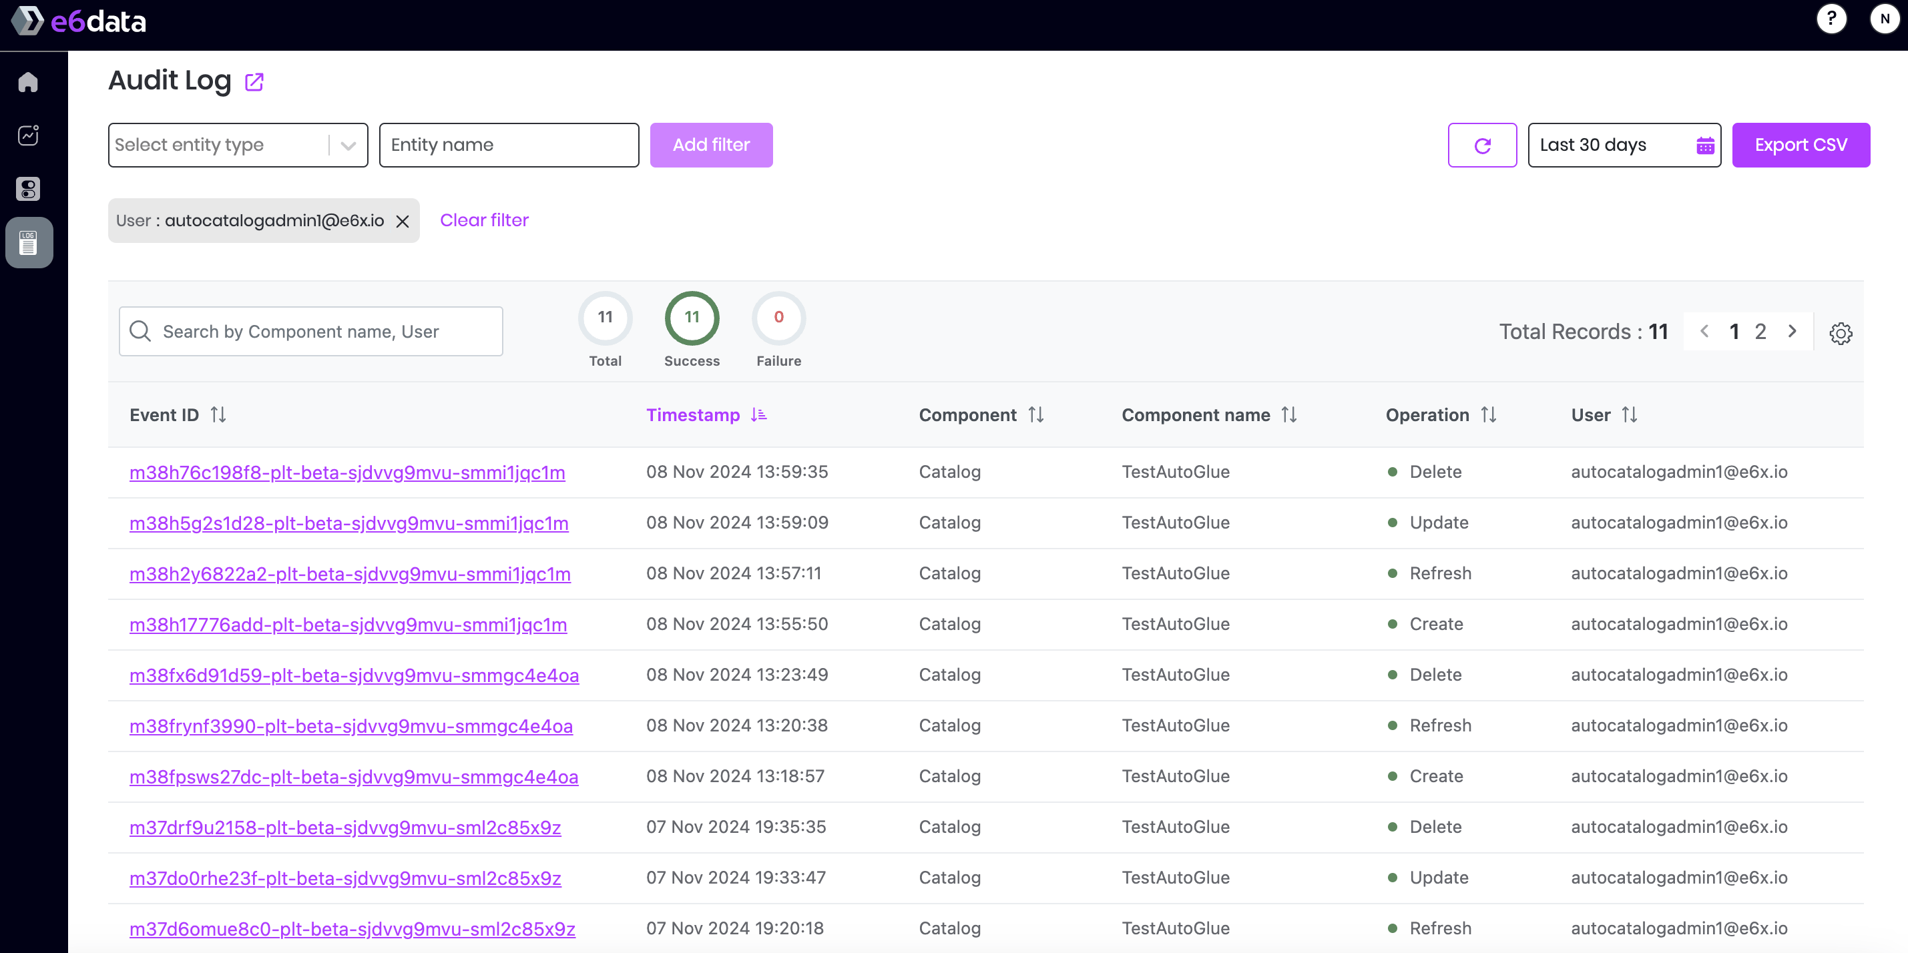Sort by Event ID column
The height and width of the screenshot is (953, 1908).
[218, 414]
